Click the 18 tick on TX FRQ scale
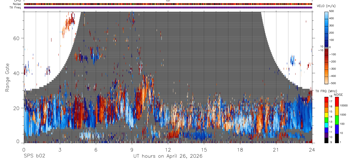 coord(331,97)
